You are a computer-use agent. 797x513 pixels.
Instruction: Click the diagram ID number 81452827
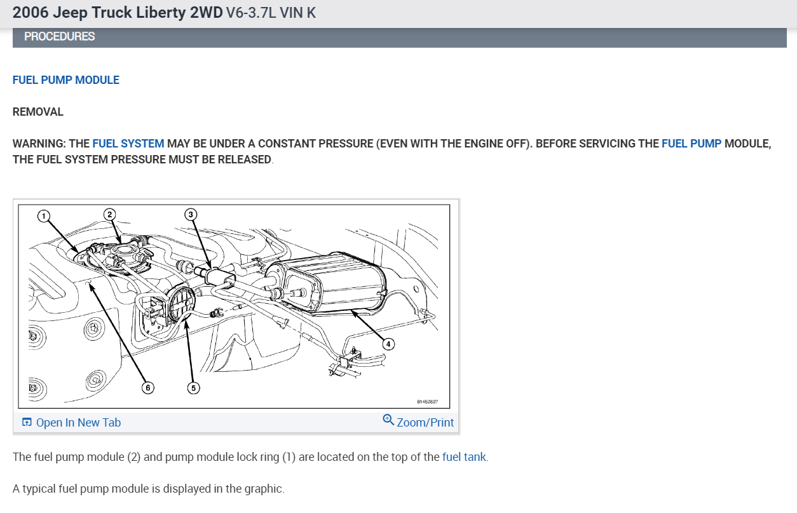(427, 402)
